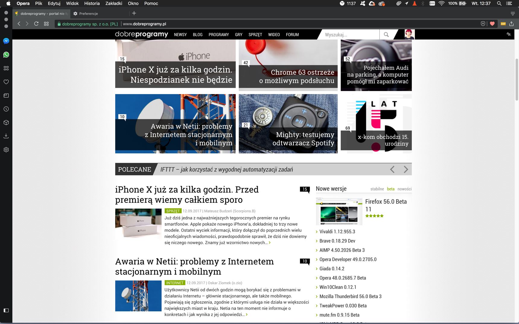
Task: Select the beta versions tab
Action: [x=391, y=189]
